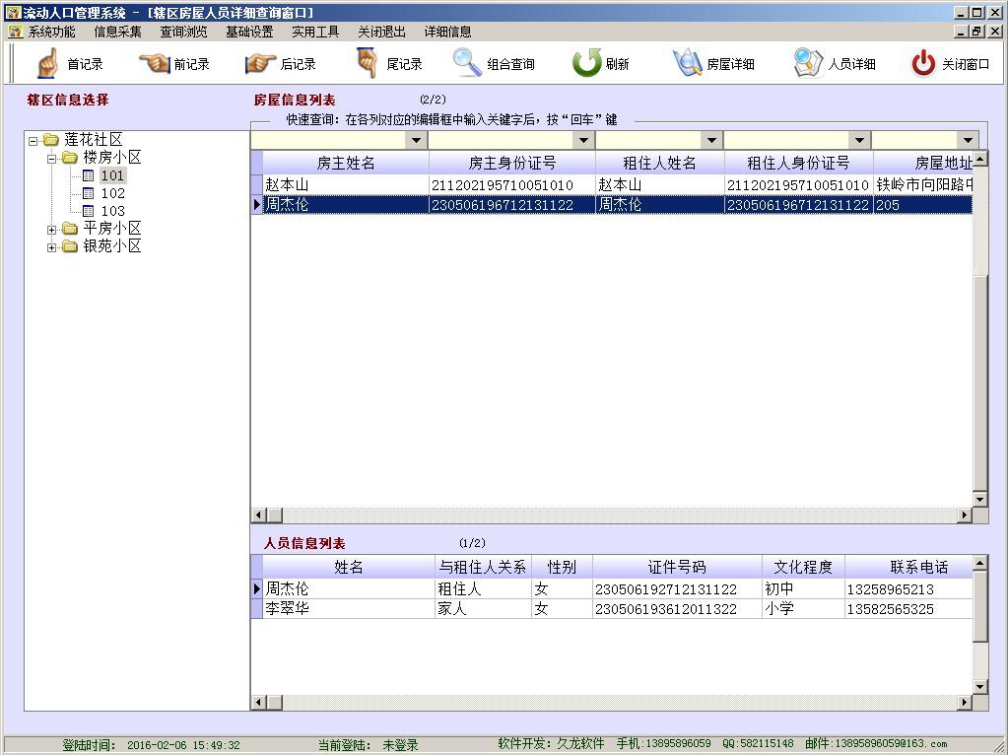Expand the 银苑小区 tree node
Image resolution: width=1008 pixels, height=755 pixels.
52,246
